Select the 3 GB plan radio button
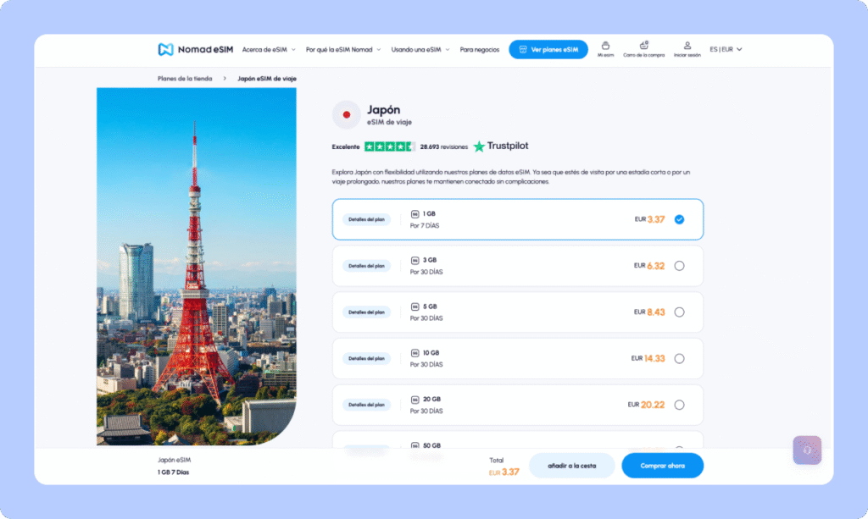 679,266
